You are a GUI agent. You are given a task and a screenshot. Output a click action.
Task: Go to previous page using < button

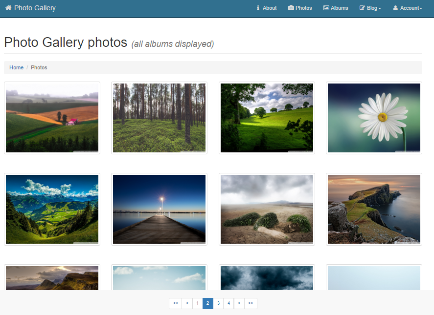(x=187, y=303)
